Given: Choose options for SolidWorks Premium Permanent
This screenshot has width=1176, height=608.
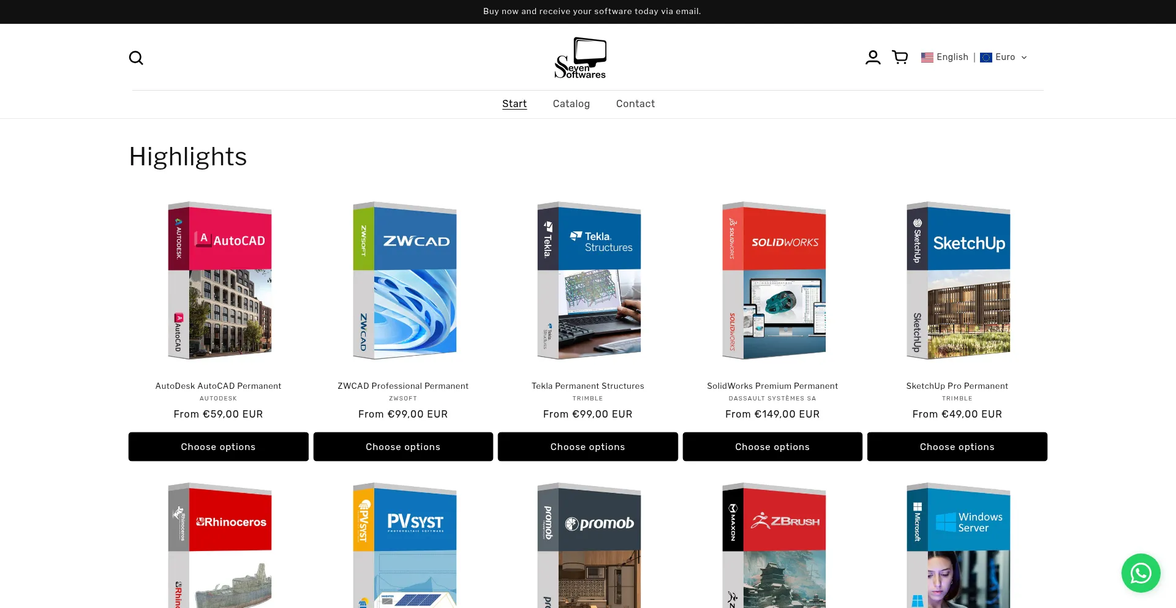Looking at the screenshot, I should click(772, 447).
